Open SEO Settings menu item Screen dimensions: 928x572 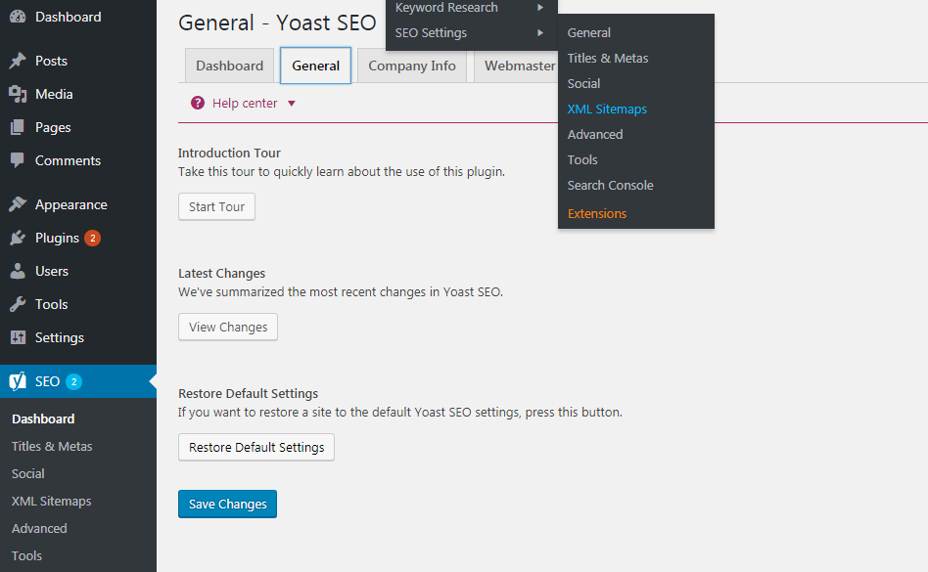point(472,33)
